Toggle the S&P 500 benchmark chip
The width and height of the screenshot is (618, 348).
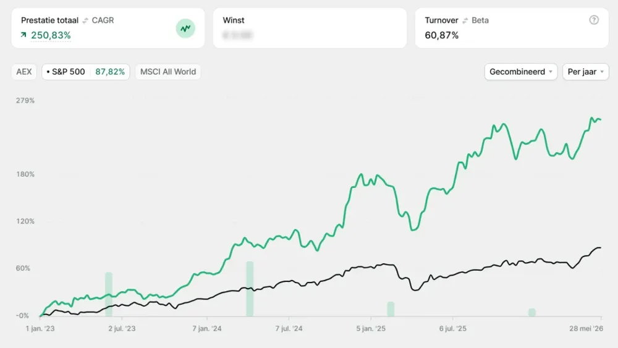[85, 72]
